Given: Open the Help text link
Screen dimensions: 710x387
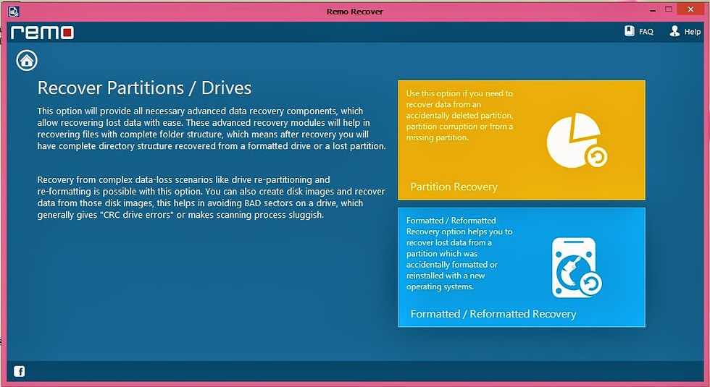Looking at the screenshot, I should [x=693, y=32].
